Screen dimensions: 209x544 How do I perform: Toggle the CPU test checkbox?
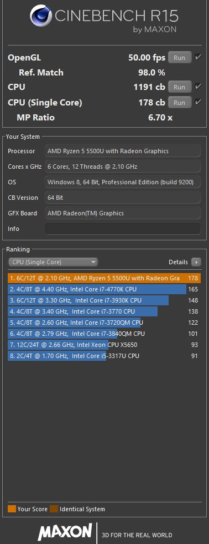[x=198, y=87]
